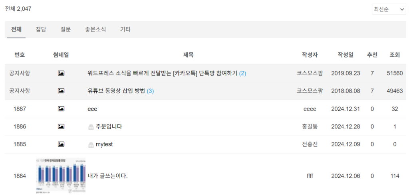Click the thumbnail icon for post 1885
409x195 pixels.
pyautogui.click(x=61, y=144)
